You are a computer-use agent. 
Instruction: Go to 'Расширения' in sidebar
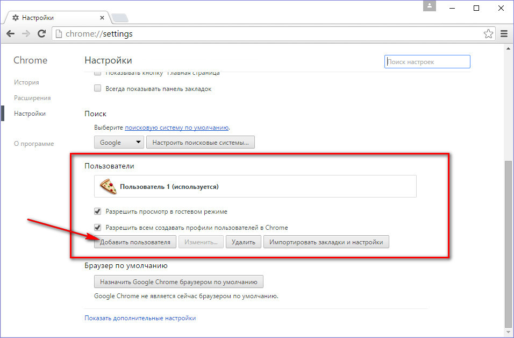[32, 98]
